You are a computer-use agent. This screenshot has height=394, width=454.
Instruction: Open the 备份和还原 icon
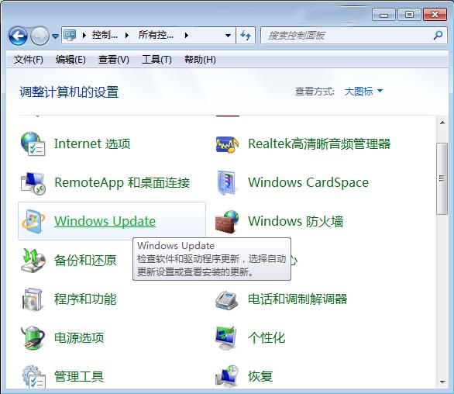point(33,261)
